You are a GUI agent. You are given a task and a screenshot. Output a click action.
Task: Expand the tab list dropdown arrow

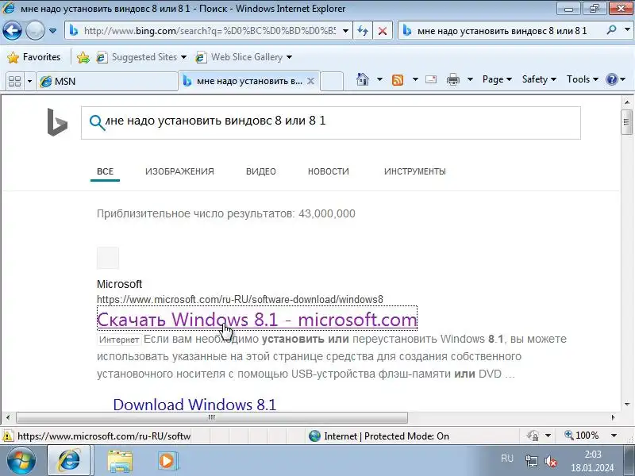point(29,82)
